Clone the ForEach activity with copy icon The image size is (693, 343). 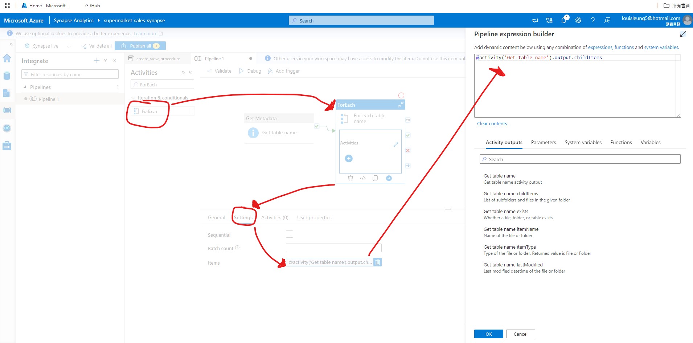pos(375,178)
